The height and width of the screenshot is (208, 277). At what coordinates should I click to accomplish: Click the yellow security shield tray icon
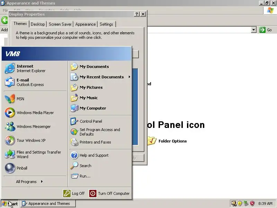240,203
